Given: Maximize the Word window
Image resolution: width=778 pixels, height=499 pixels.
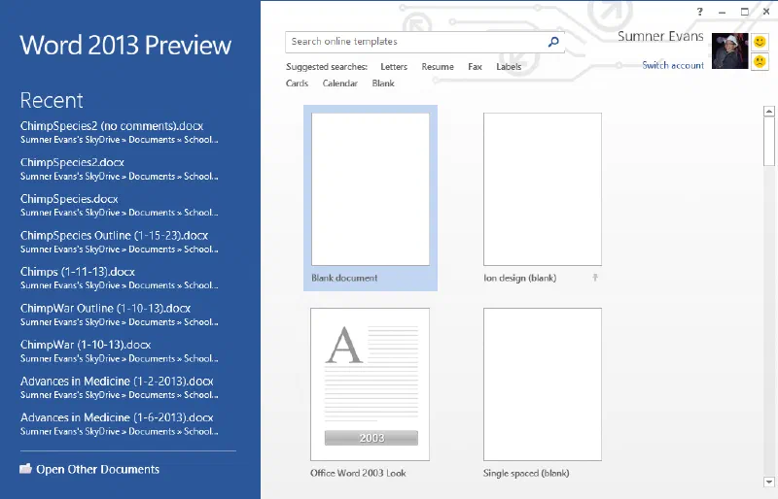Looking at the screenshot, I should click(745, 12).
